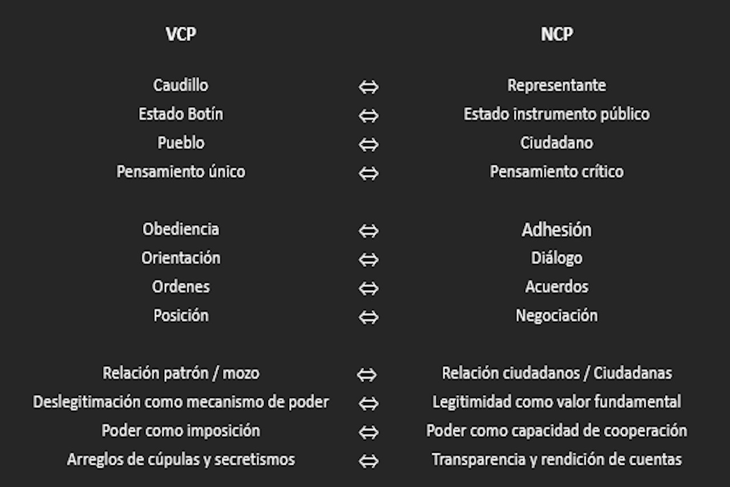Click Transparencia y rendición de cuentas
730x487 pixels.
point(557,459)
